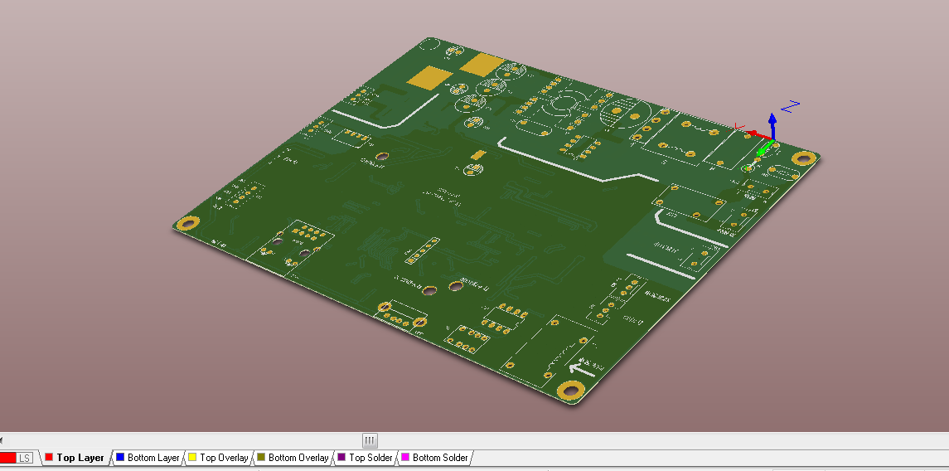Screen dimensions: 949x471
Task: Select the mounting hole at board's bottom corner
Action: (x=569, y=391)
